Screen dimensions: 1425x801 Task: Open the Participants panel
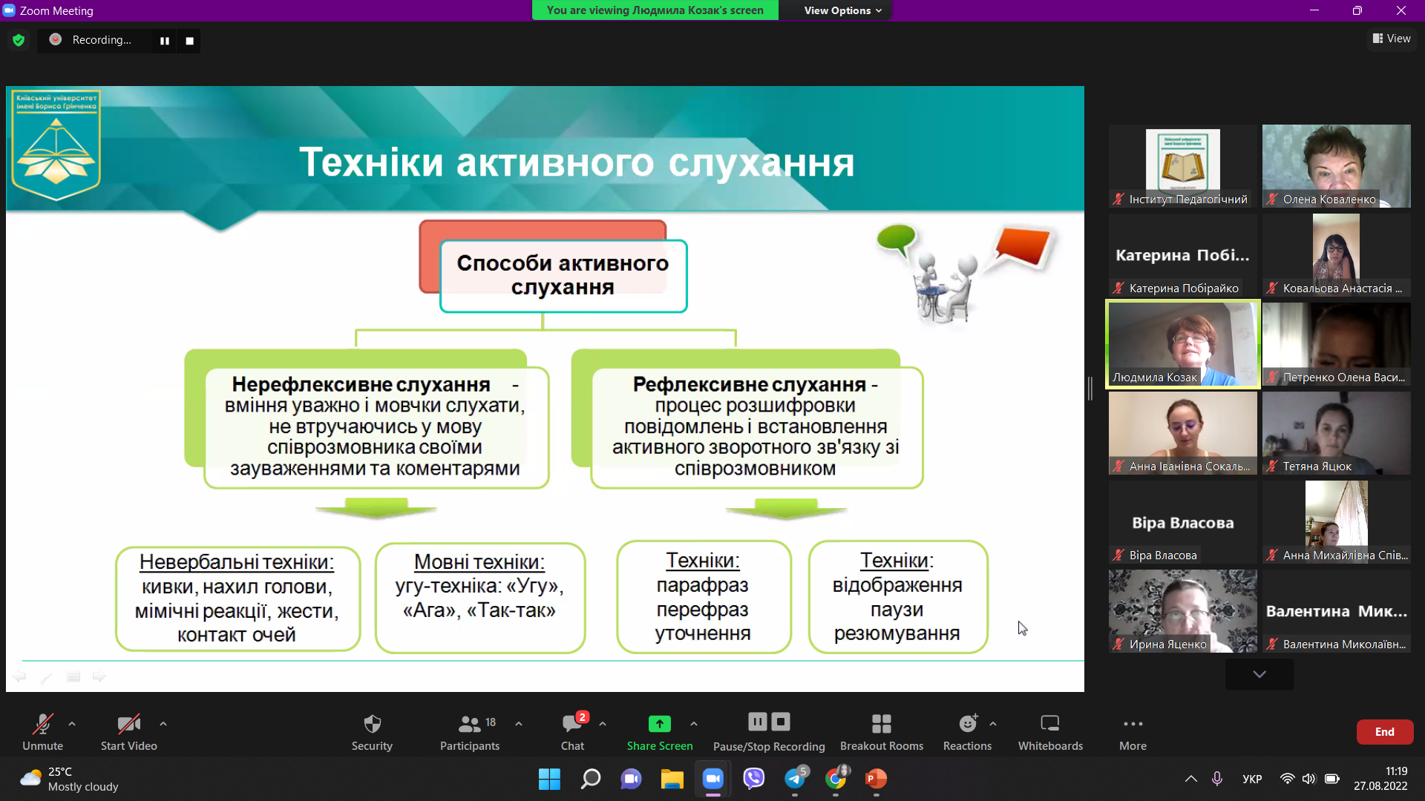(x=469, y=731)
